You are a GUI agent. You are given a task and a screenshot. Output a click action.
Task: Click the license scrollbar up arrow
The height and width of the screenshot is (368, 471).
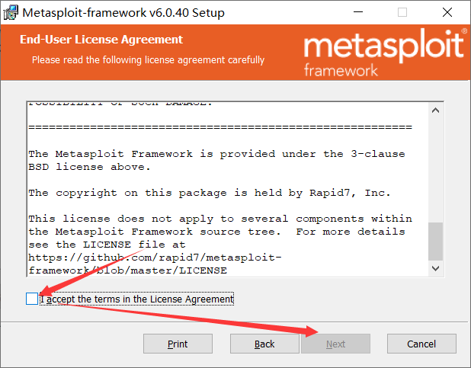tap(435, 111)
